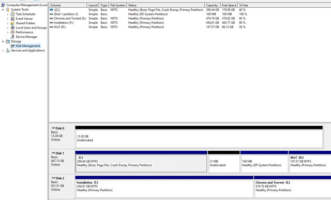The width and height of the screenshot is (331, 200).
Task: Click the 474.70 GB capacity cell
Action: coord(213,18)
